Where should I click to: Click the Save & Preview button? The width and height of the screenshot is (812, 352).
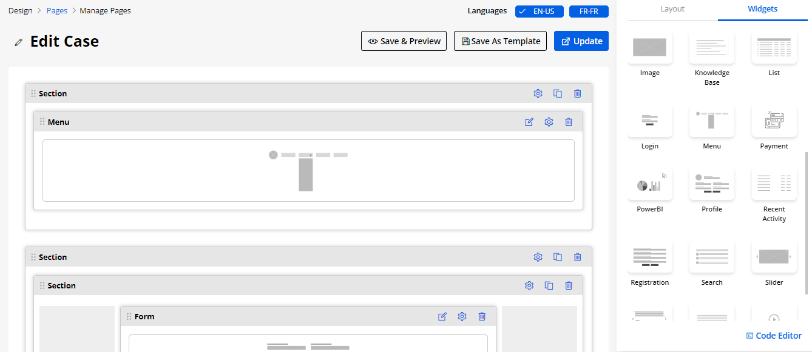pos(404,41)
